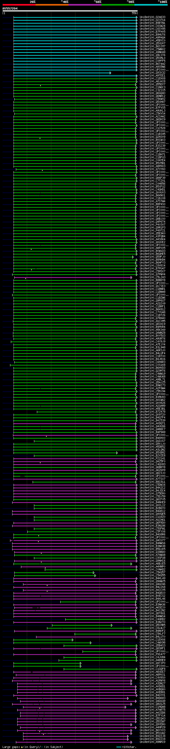
Task: Click the AV557294 query name
Action: (10, 9)
